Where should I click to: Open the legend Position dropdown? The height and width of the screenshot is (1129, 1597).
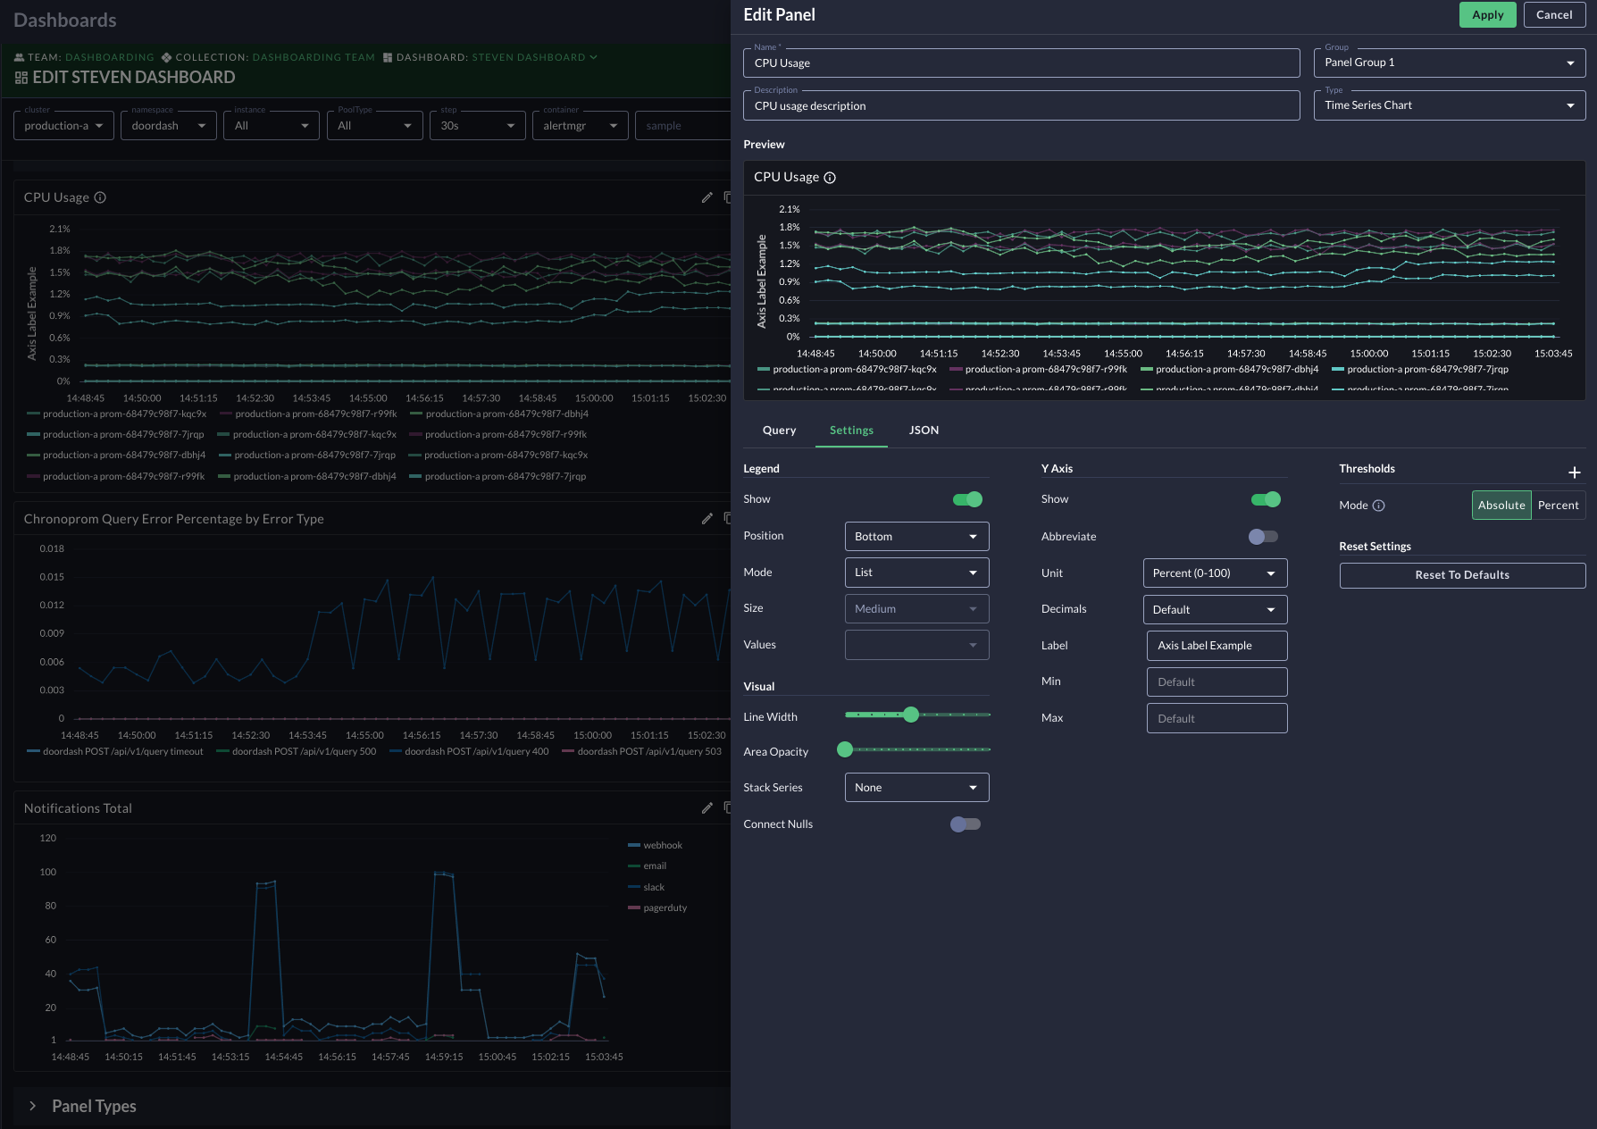[x=916, y=537]
